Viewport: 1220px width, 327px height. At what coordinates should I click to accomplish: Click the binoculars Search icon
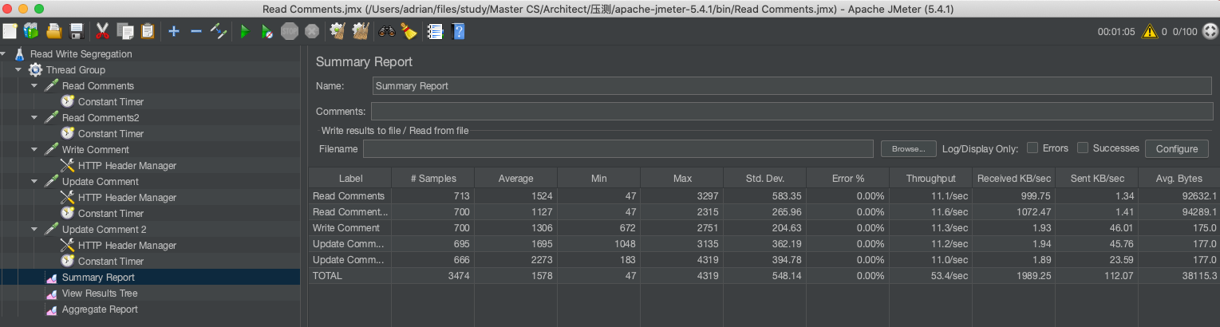[387, 32]
